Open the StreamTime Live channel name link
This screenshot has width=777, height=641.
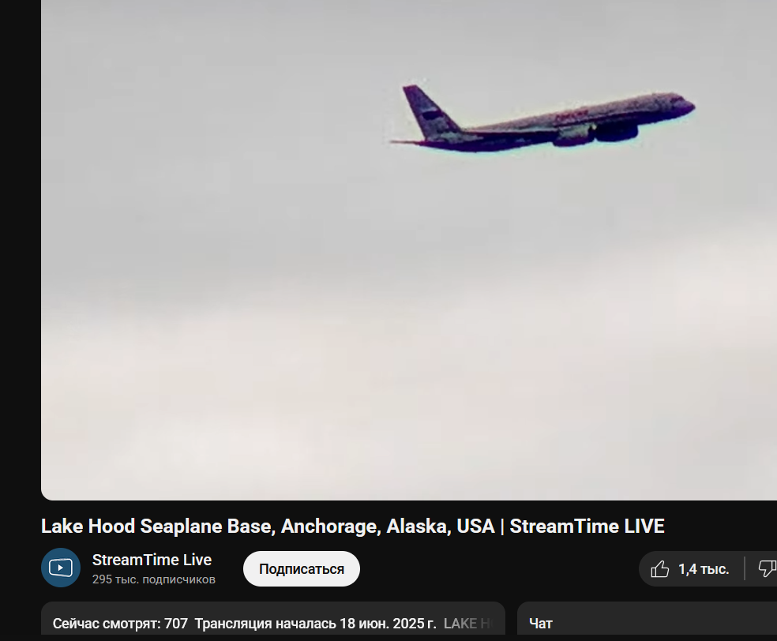tap(152, 560)
